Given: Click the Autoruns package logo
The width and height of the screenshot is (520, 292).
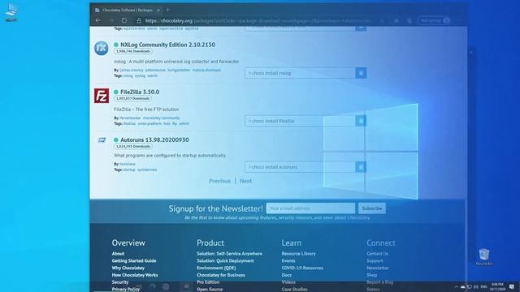Looking at the screenshot, I should [102, 140].
